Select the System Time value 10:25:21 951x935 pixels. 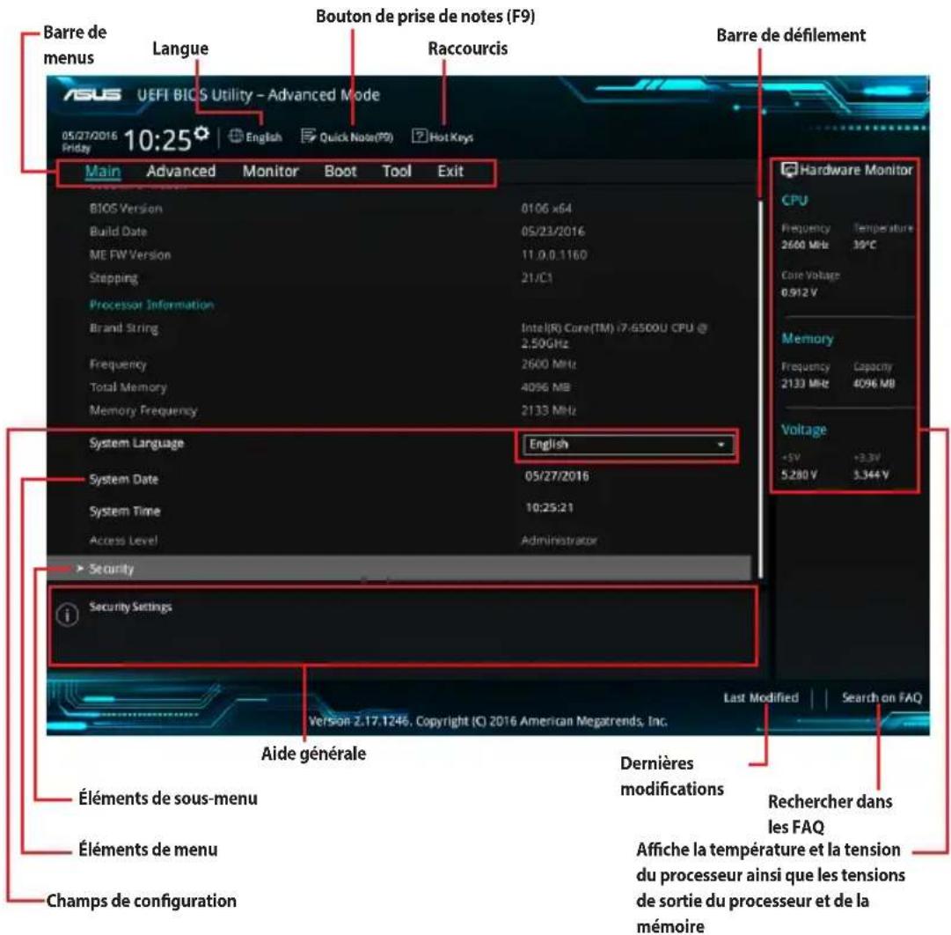pos(550,508)
